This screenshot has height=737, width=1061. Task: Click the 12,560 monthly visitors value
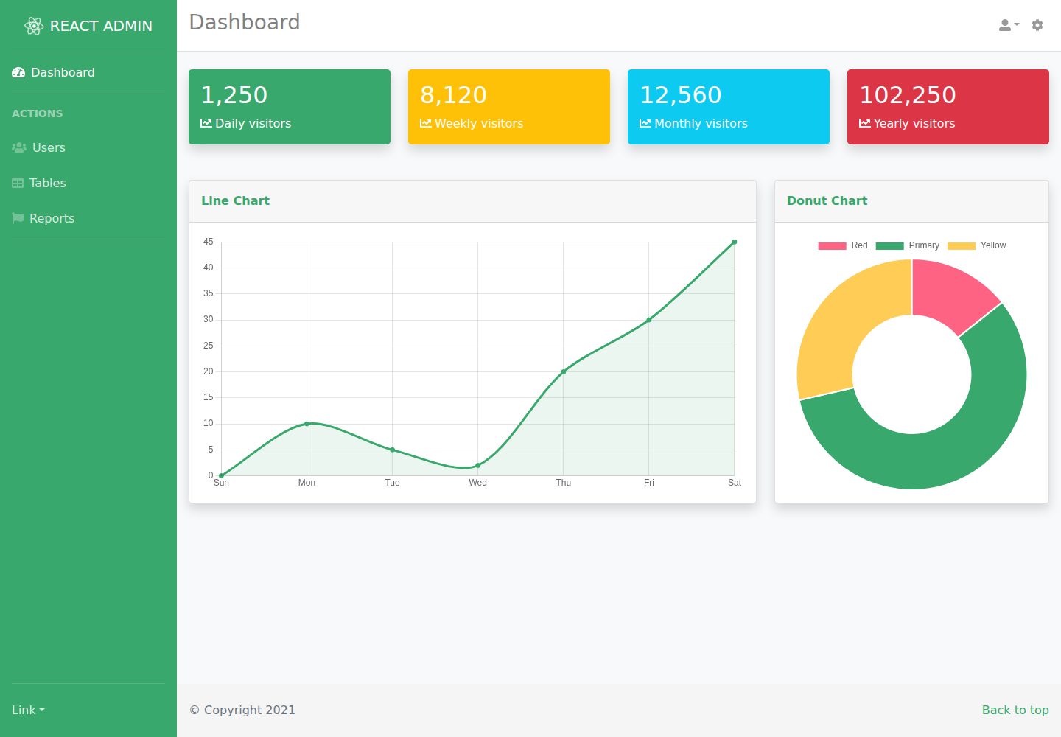tap(681, 95)
